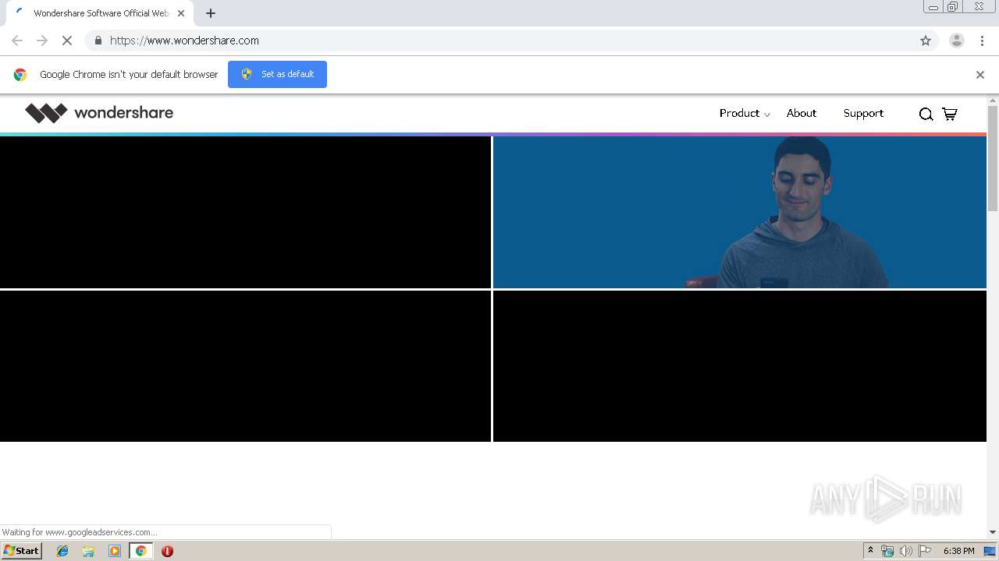Open the Action Center flag icon
The height and width of the screenshot is (561, 999).
pyautogui.click(x=925, y=551)
